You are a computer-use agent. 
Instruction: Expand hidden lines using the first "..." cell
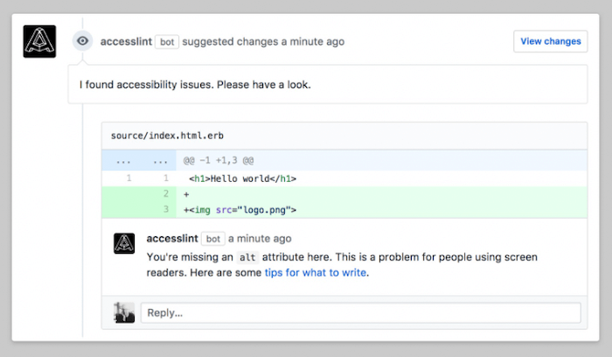[122, 161]
